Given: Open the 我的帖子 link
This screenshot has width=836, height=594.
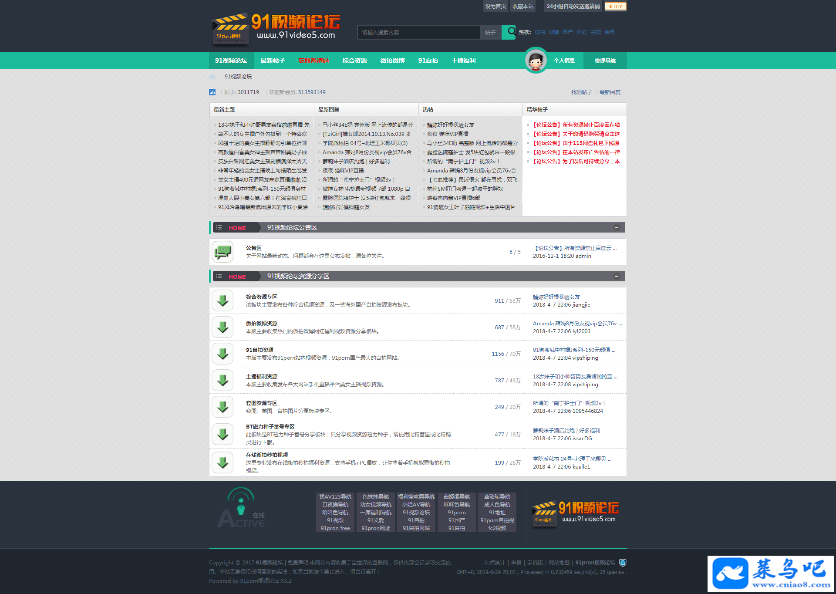Looking at the screenshot, I should pyautogui.click(x=581, y=92).
